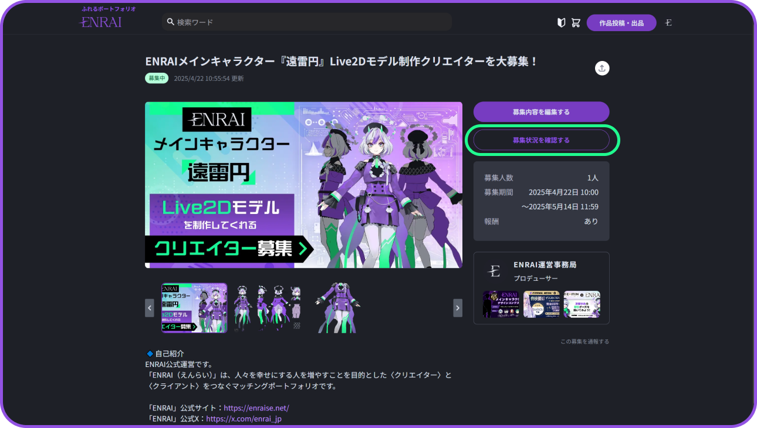Click the プロデューサー role text
The width and height of the screenshot is (757, 428).
[x=536, y=278]
